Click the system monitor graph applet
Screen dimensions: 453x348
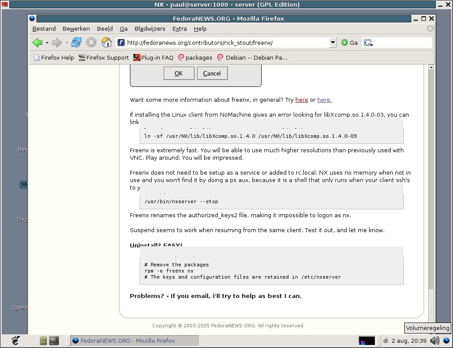click(367, 341)
